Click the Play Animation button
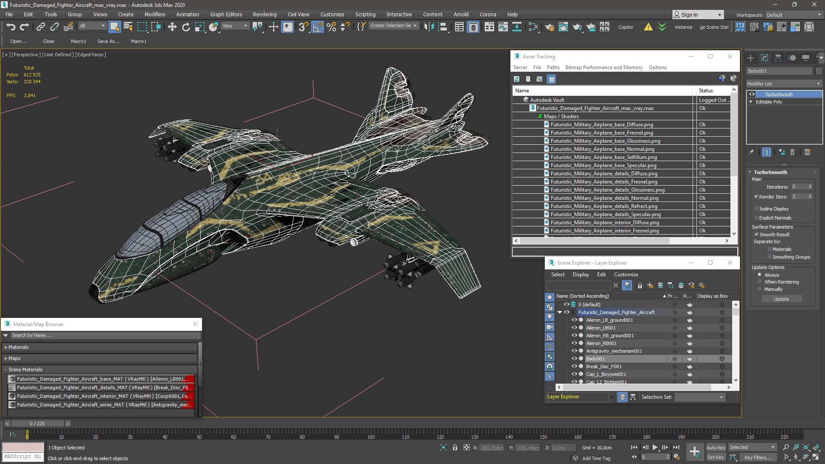 (x=655, y=447)
